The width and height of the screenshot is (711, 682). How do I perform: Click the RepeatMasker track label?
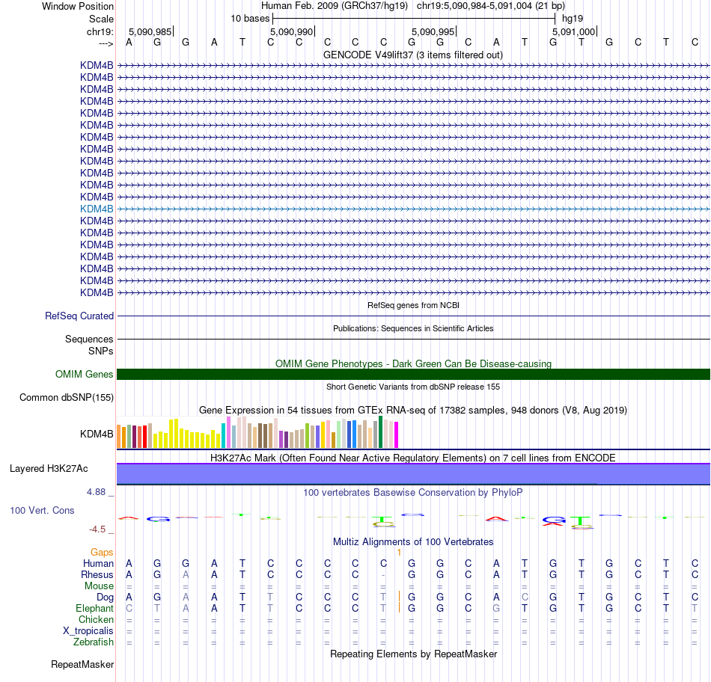(82, 665)
